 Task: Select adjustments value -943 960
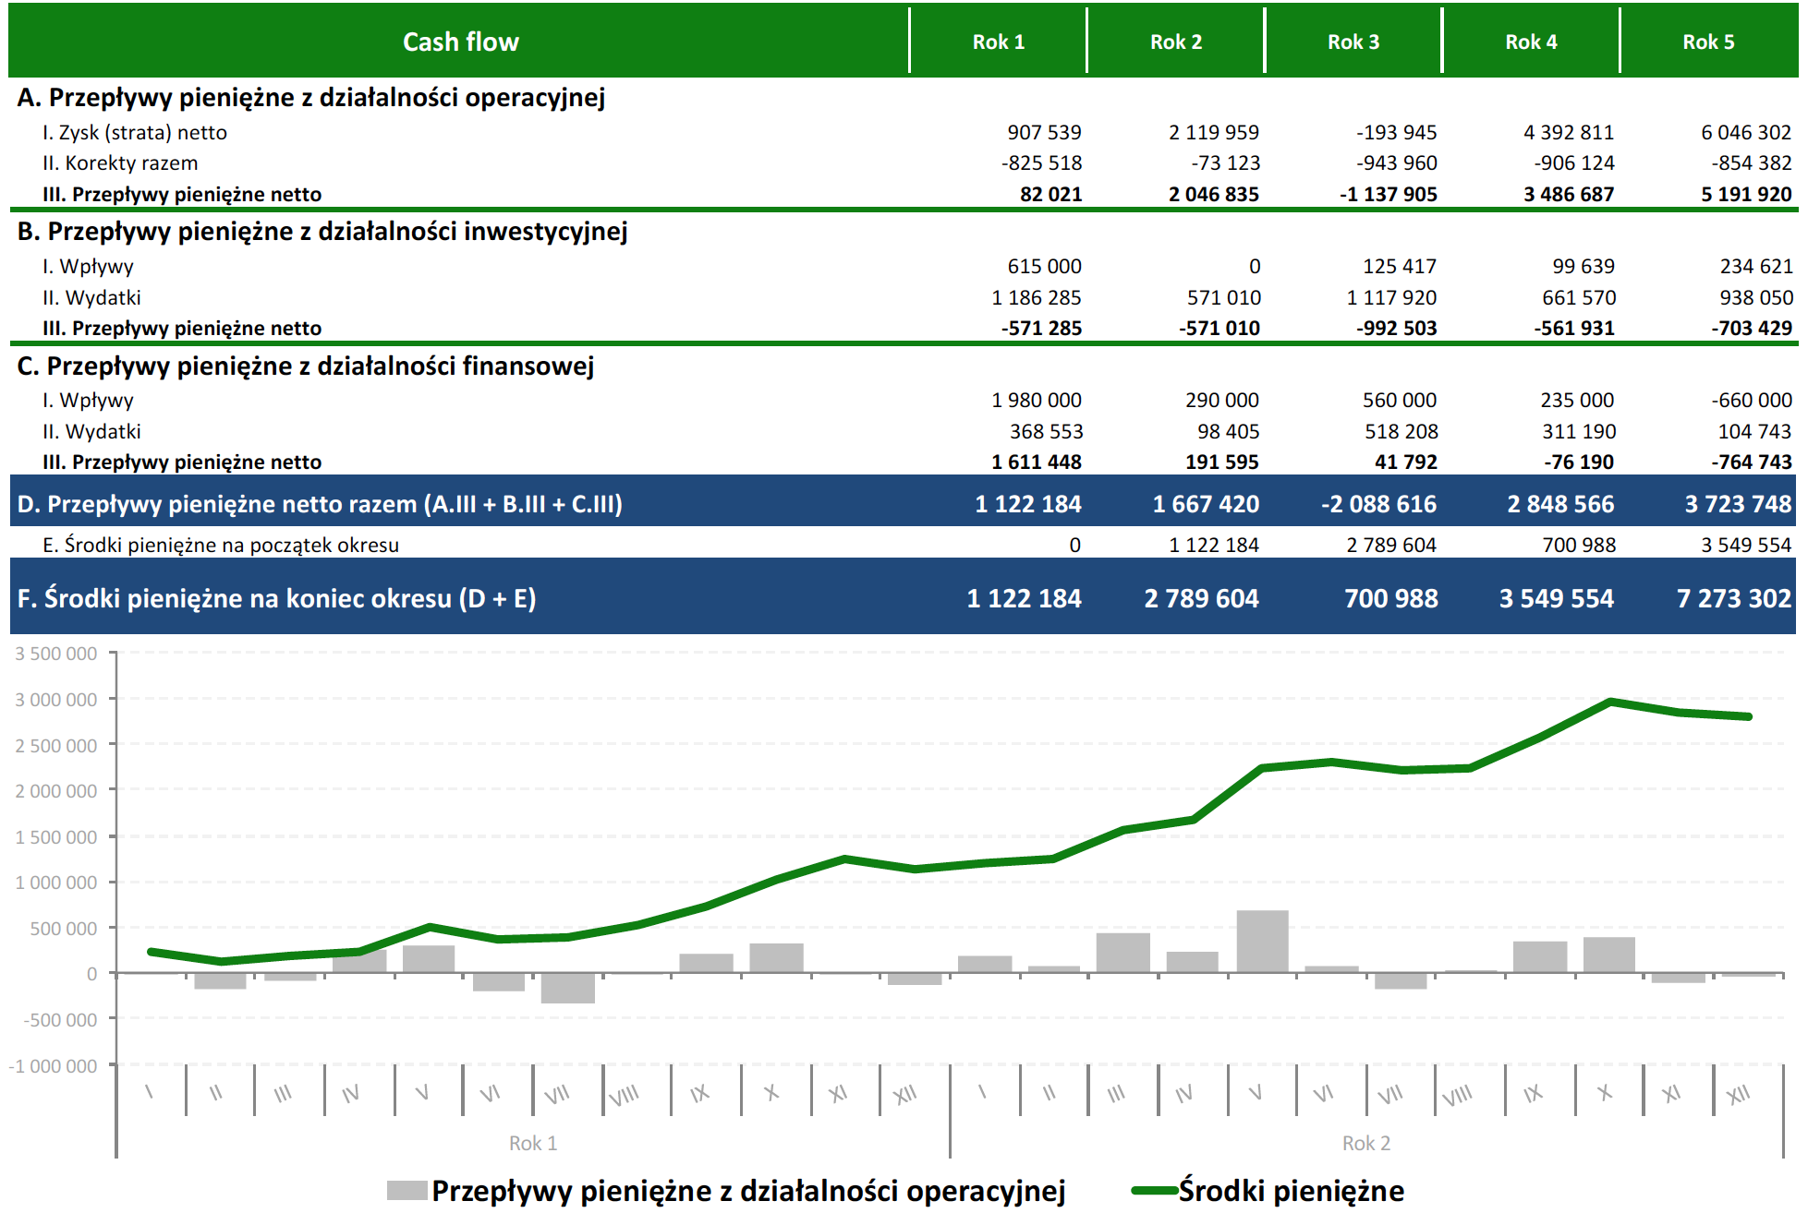click(x=1396, y=163)
